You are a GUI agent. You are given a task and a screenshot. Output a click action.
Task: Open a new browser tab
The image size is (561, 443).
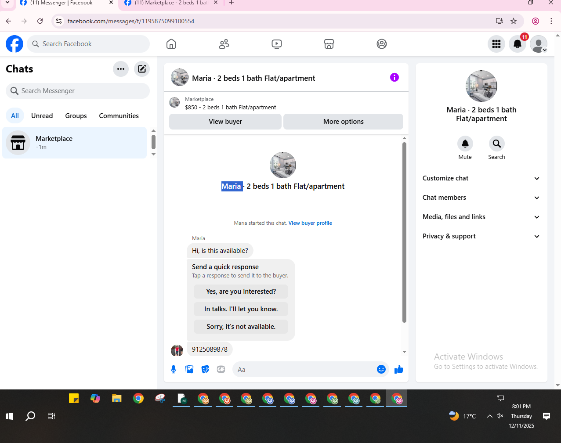coord(232,3)
